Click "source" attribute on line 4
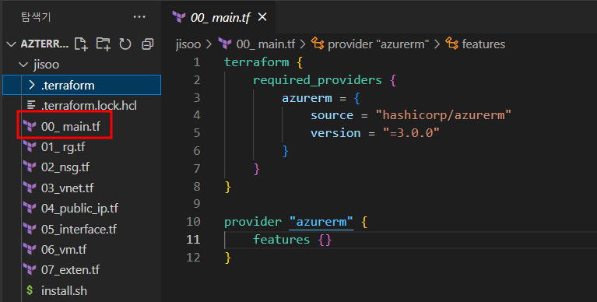Viewport: 597px width, 302px height. tap(332, 115)
